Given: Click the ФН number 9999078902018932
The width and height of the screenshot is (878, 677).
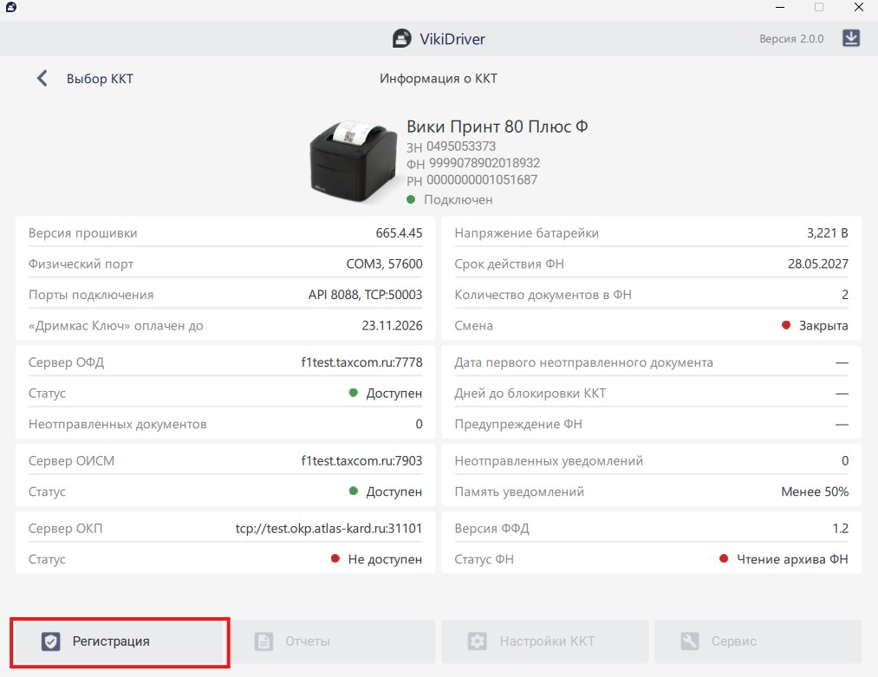Looking at the screenshot, I should 485,163.
